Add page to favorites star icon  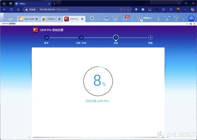click(128, 10)
